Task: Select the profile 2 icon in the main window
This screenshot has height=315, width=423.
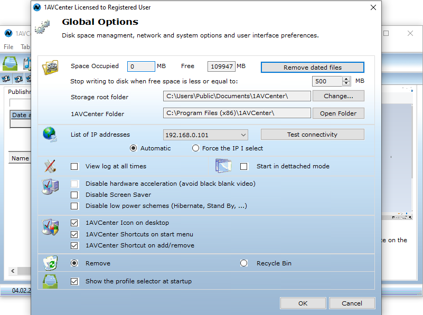Action: (x=18, y=79)
